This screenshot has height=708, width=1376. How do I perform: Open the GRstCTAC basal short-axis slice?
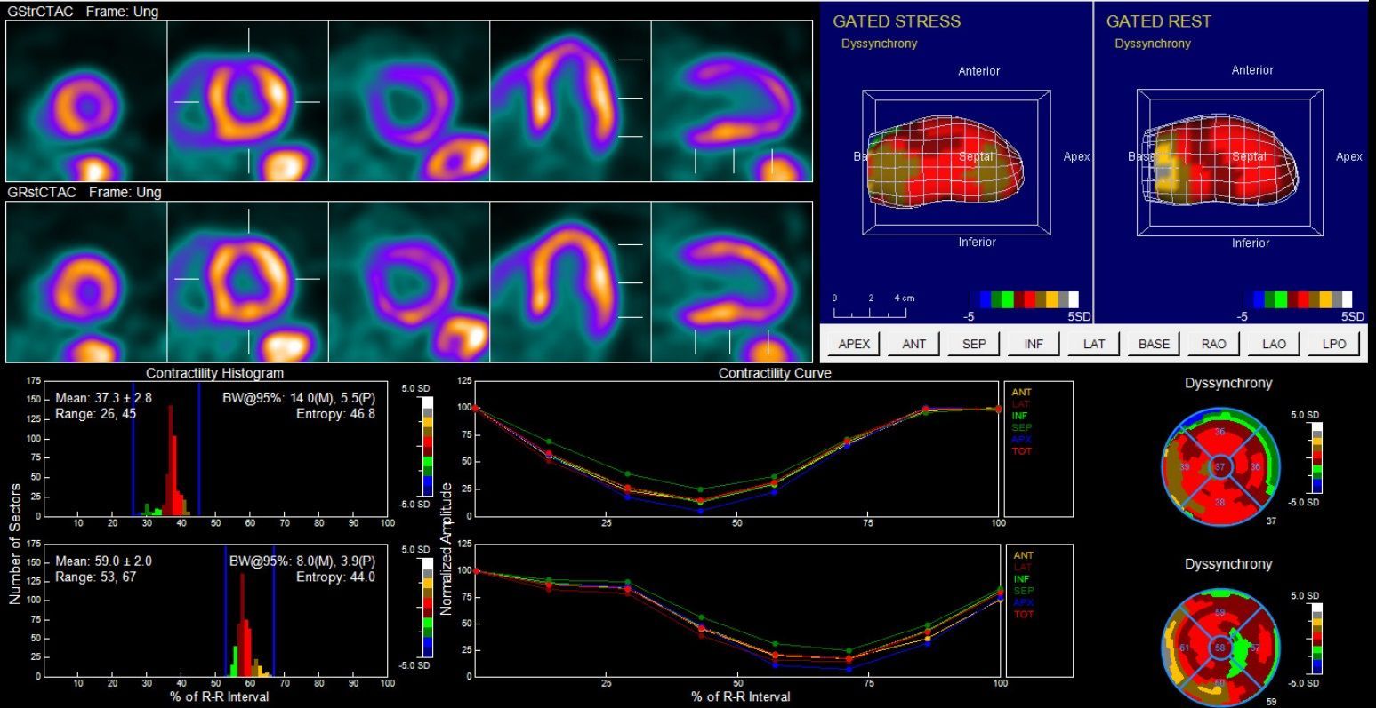(409, 282)
